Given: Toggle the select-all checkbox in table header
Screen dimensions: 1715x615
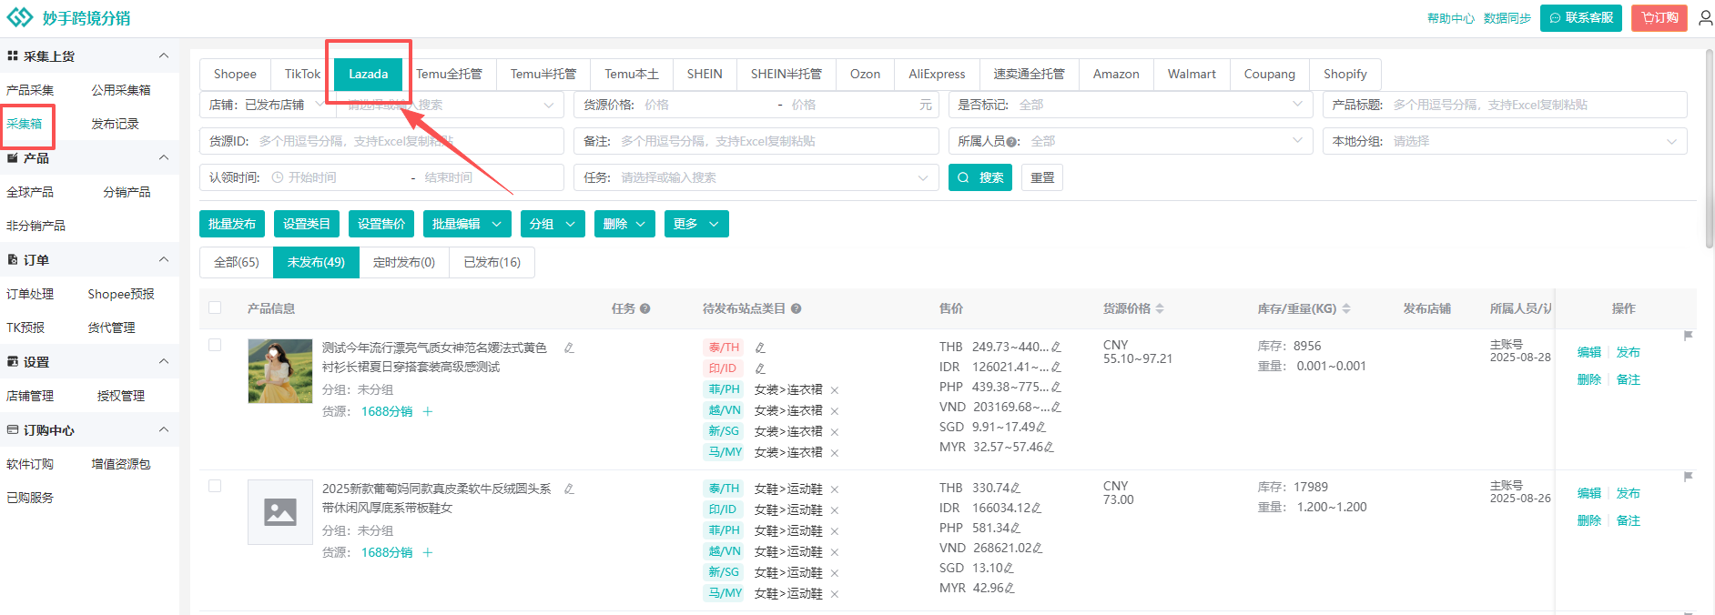Looking at the screenshot, I should [x=215, y=308].
